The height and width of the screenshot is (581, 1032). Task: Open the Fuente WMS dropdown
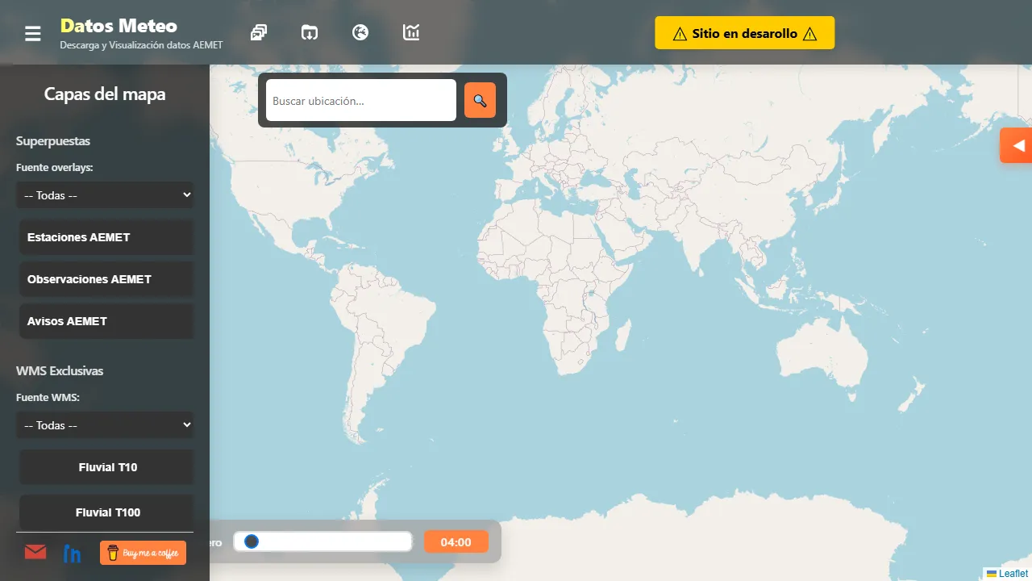[105, 424]
